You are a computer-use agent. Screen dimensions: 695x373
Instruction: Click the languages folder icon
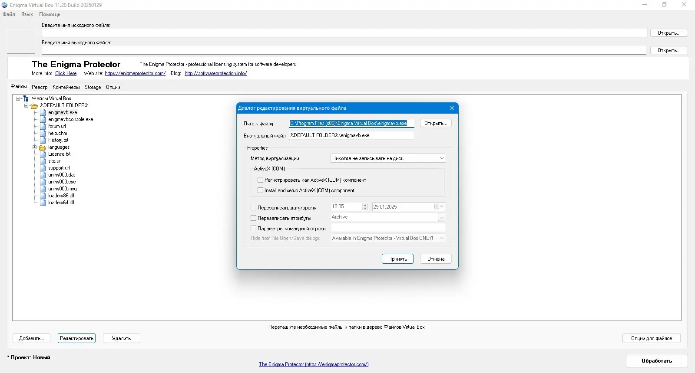[43, 147]
